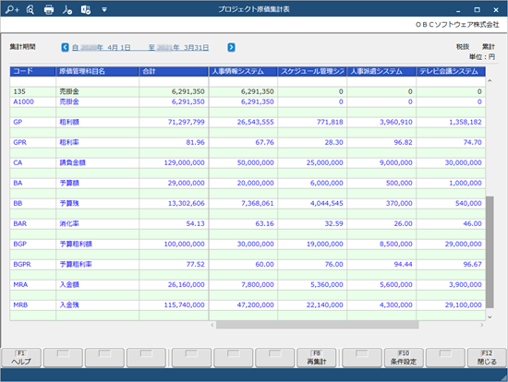Click the horizontal scrollbar thumb

[x=317, y=325]
